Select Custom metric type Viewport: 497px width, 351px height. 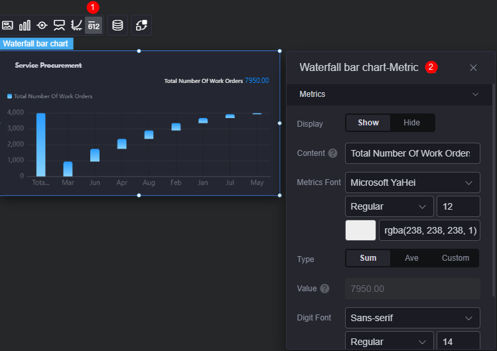(455, 258)
